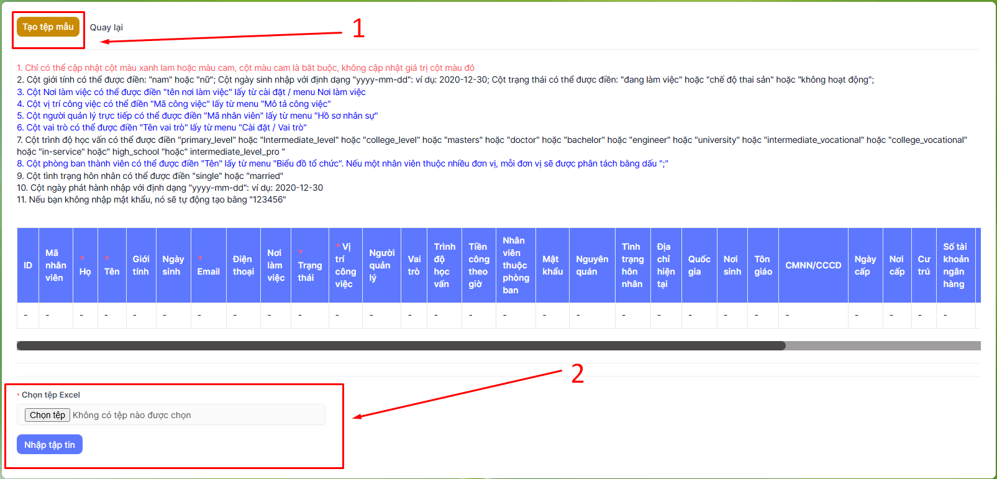Click the "CMNN/CCCD" column header
Viewport: 997px width, 479px height.
pos(813,265)
